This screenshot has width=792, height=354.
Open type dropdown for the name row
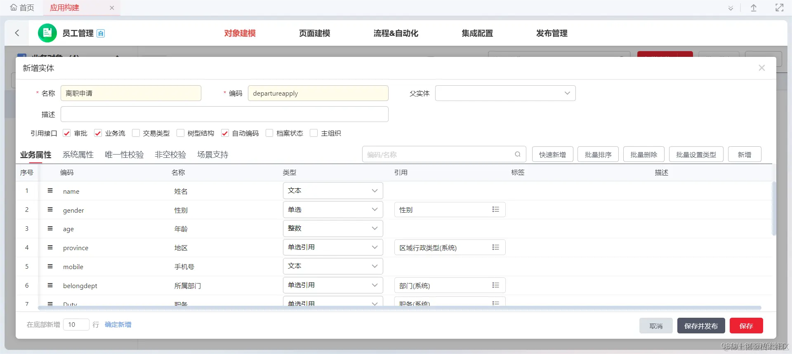(x=333, y=191)
